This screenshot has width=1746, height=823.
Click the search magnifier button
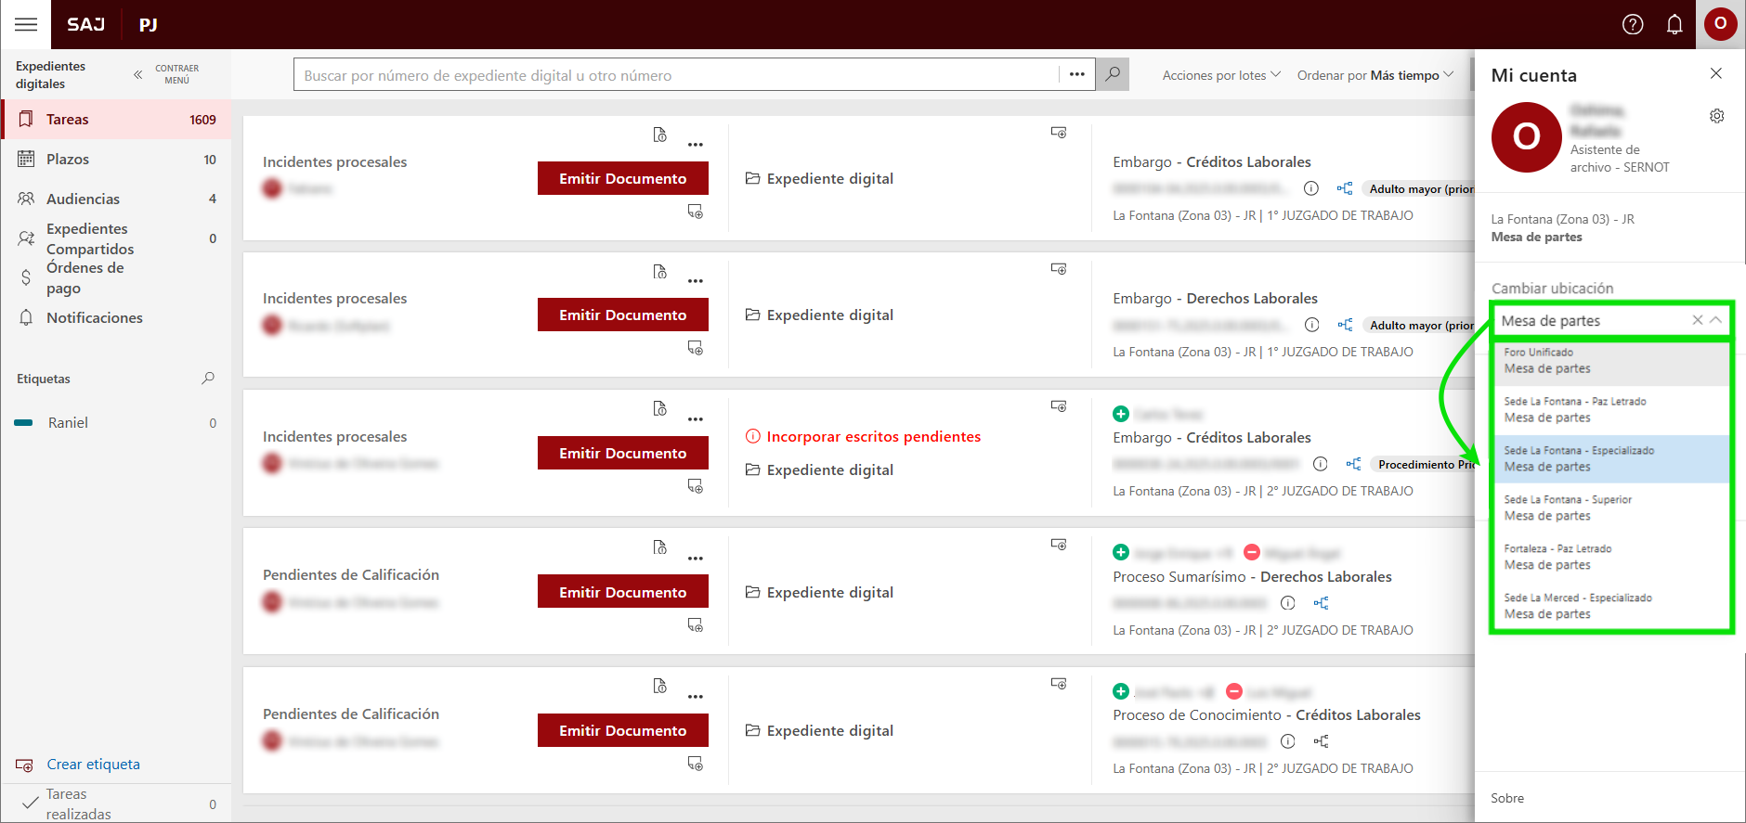pyautogui.click(x=1112, y=74)
